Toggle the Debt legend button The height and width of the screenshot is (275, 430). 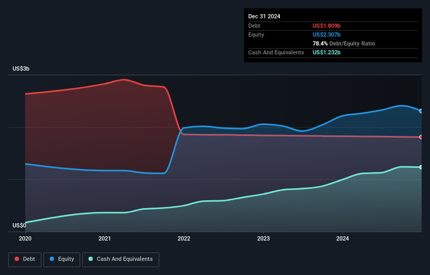[25, 259]
